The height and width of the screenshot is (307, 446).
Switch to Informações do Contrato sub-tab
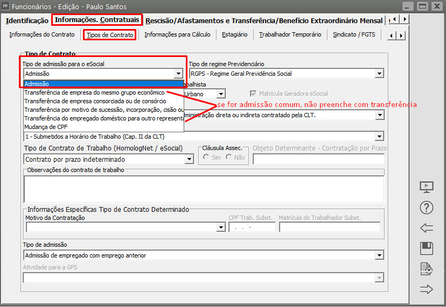(42, 34)
